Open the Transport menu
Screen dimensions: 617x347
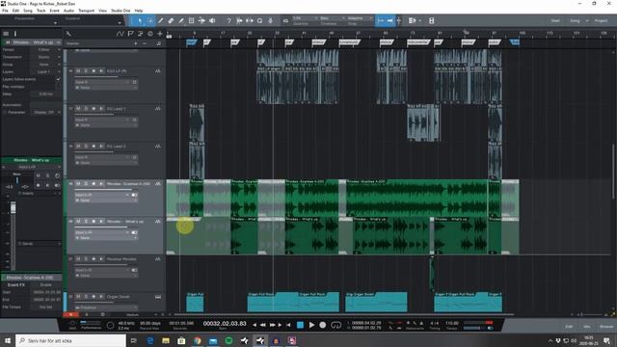[86, 11]
